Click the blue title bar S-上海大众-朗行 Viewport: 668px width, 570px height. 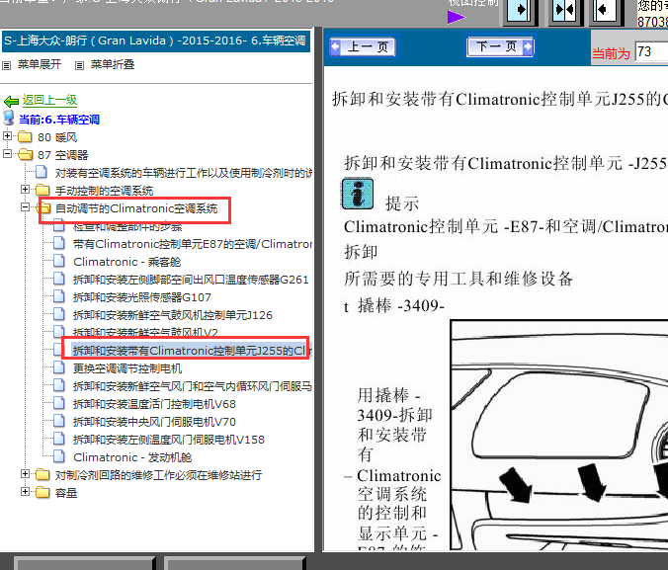click(155, 41)
